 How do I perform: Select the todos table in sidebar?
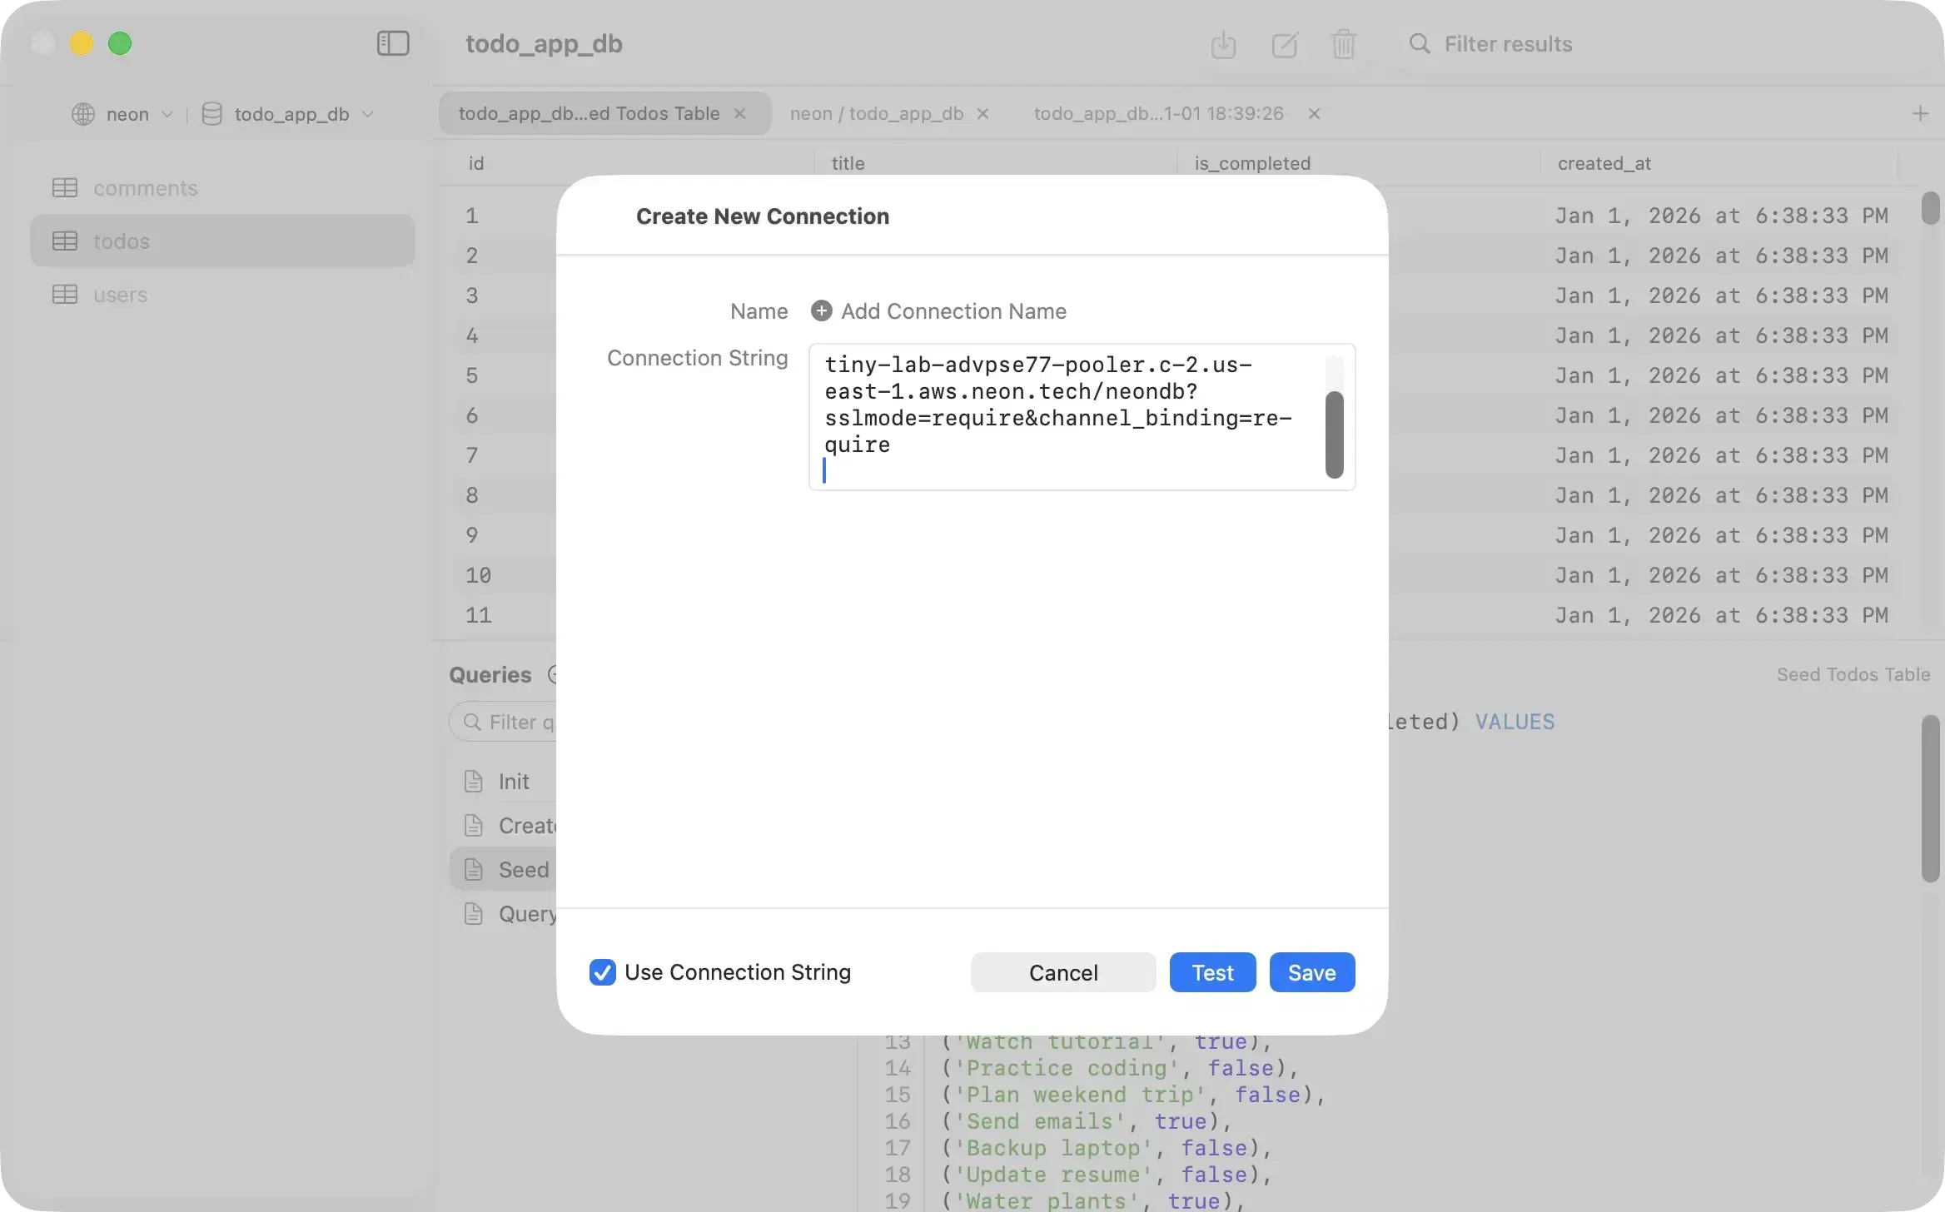point(222,241)
